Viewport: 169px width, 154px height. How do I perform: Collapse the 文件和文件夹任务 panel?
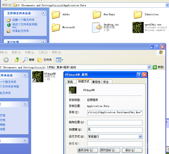[43, 13]
